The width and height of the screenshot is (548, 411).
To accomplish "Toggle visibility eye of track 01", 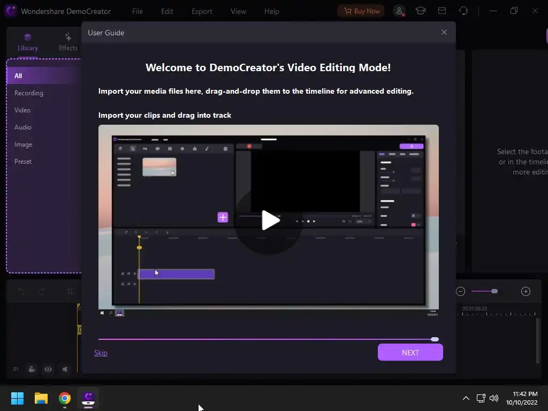I will tap(48, 369).
